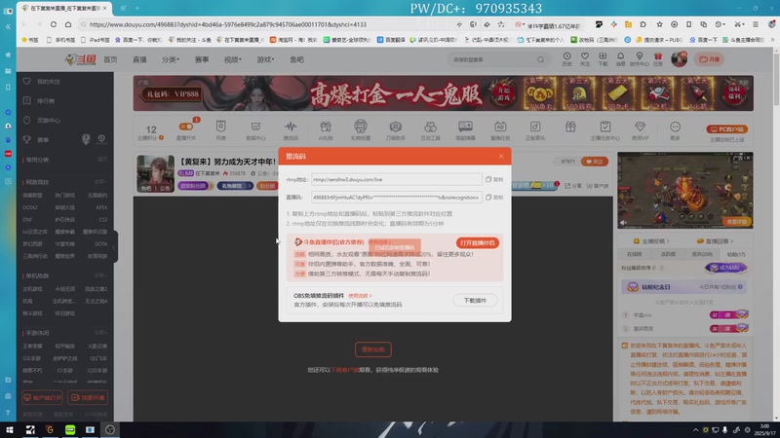Image resolution: width=780 pixels, height=438 pixels.
Task: Click the user avatar in header
Action: coord(679,59)
